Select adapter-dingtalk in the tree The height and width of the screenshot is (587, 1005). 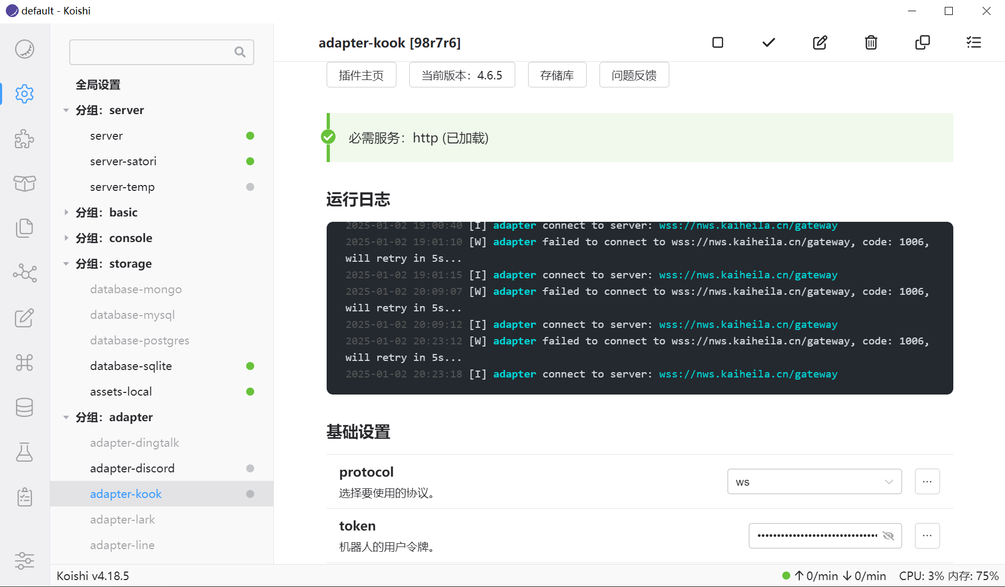pyautogui.click(x=162, y=443)
